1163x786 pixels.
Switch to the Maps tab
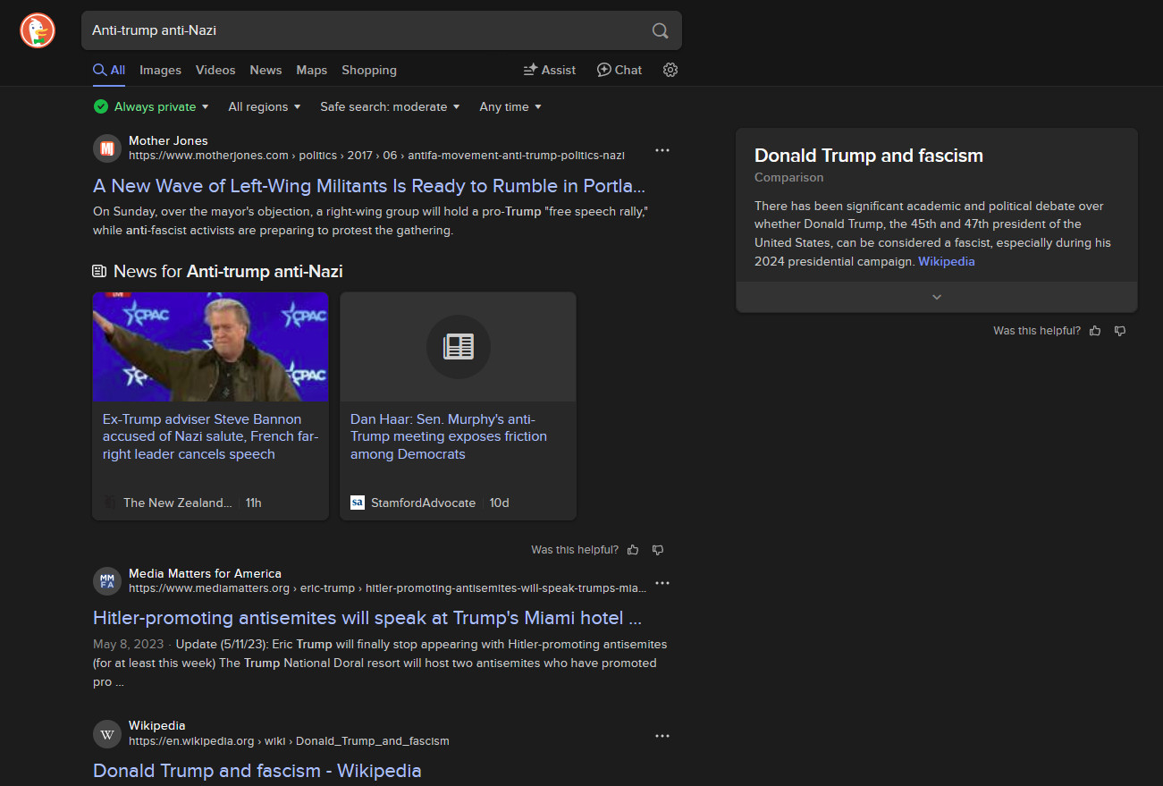coord(312,70)
